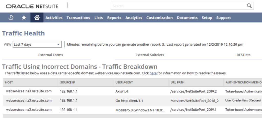Click the Recent Records clock icon

point(11,18)
